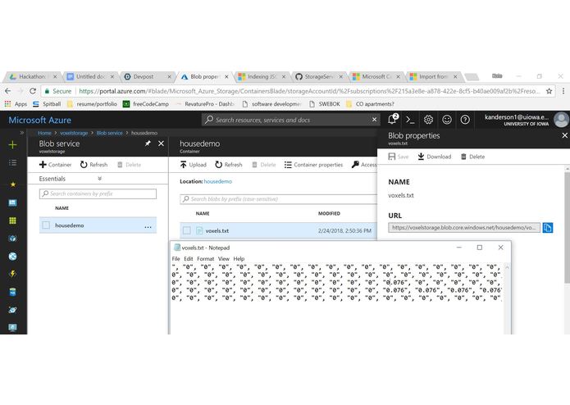Go to voxelstorage in breadcrumb

click(x=74, y=133)
